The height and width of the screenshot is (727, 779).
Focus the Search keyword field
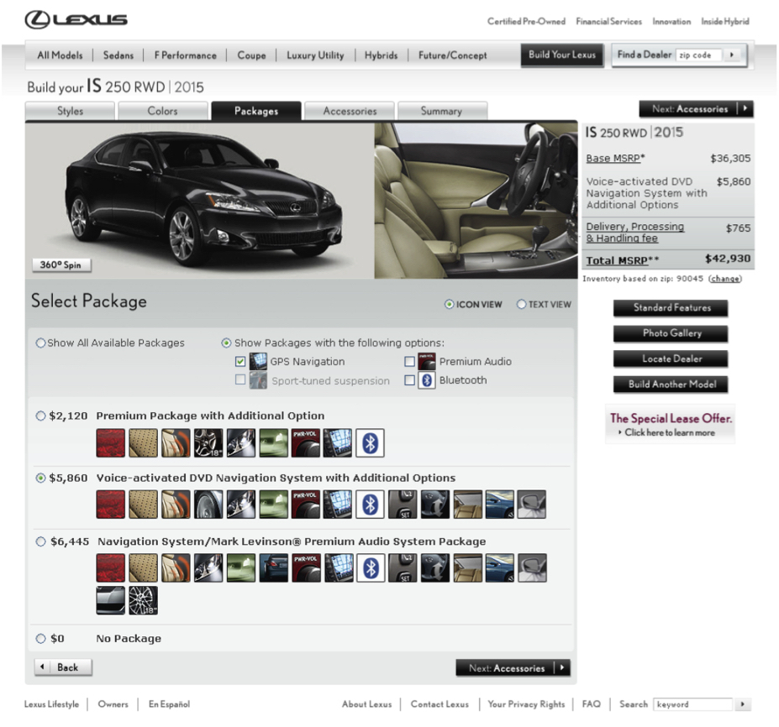click(693, 704)
